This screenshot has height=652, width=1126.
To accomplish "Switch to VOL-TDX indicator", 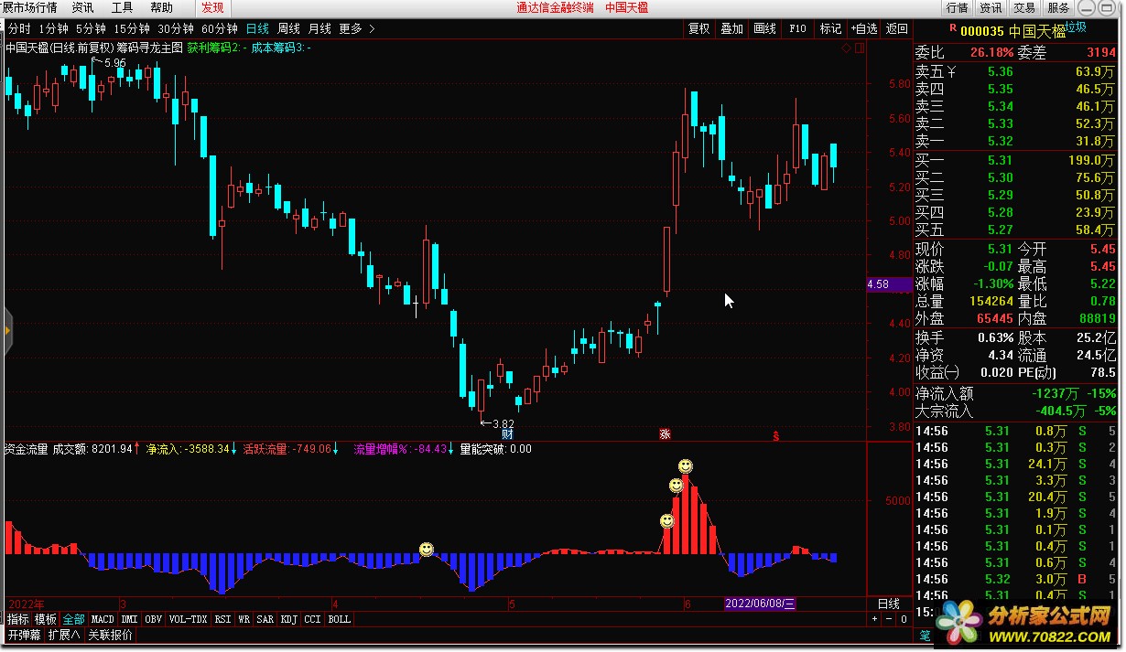I will (189, 619).
